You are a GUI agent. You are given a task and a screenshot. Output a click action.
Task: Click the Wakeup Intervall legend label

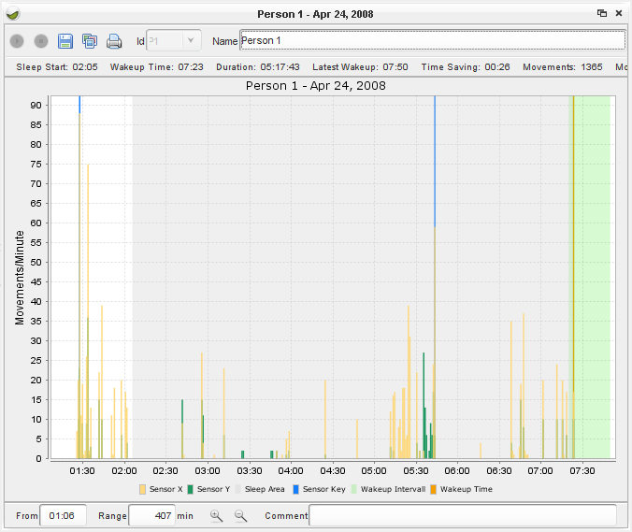(x=393, y=489)
